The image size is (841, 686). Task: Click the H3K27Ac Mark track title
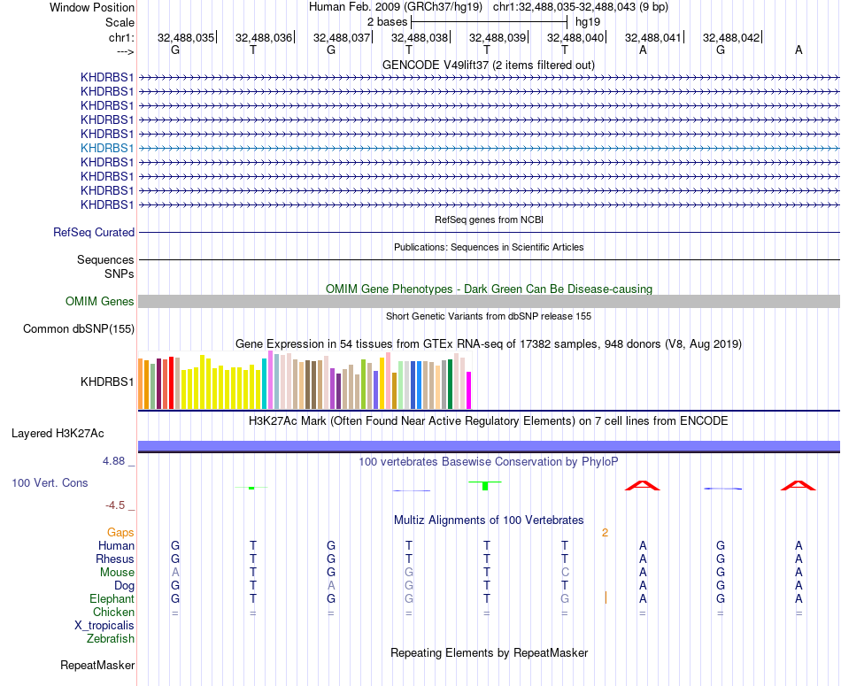point(488,421)
